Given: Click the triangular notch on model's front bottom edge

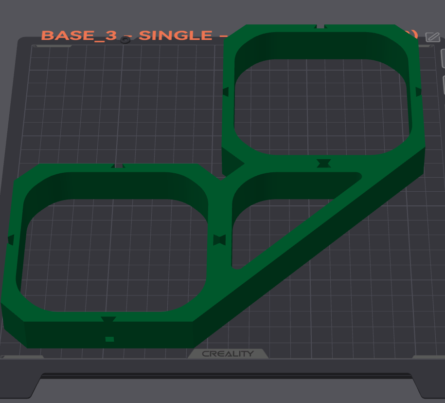Looking at the screenshot, I should point(108,319).
